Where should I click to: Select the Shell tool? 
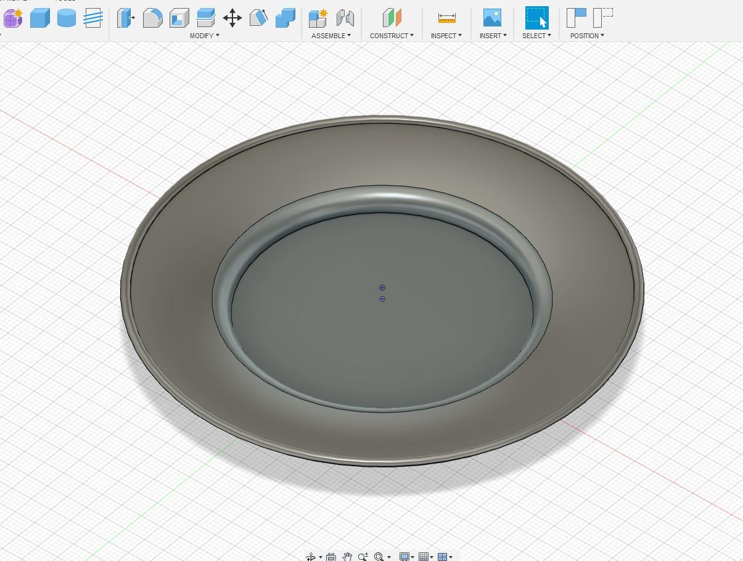click(179, 18)
